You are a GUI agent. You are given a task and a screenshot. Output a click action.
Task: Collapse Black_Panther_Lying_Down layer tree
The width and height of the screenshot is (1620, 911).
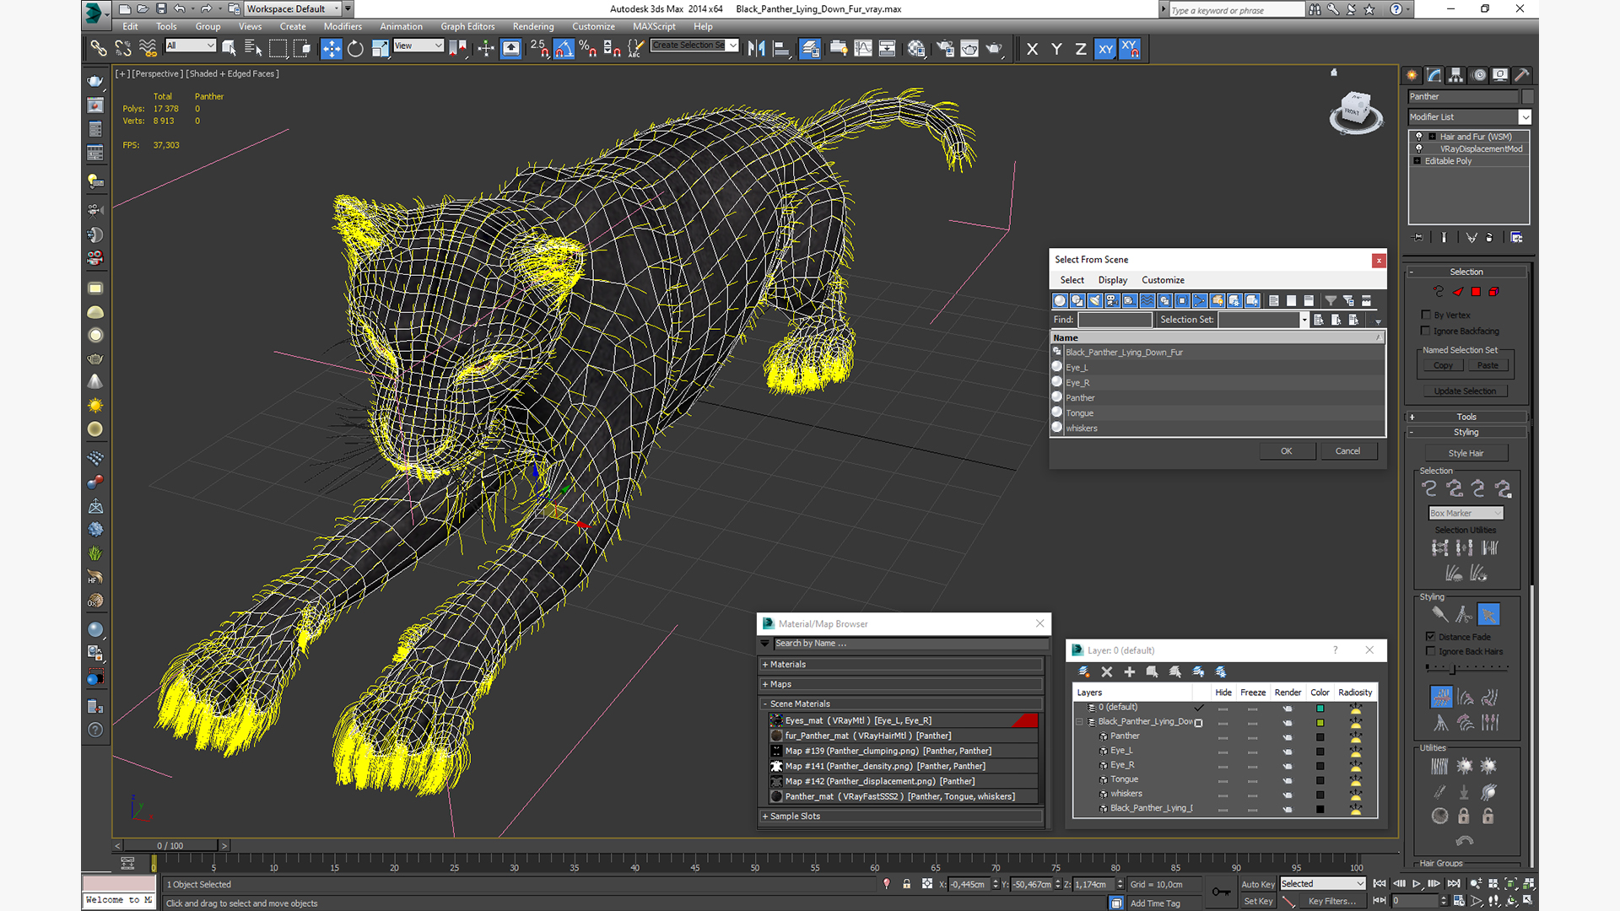click(x=1079, y=722)
